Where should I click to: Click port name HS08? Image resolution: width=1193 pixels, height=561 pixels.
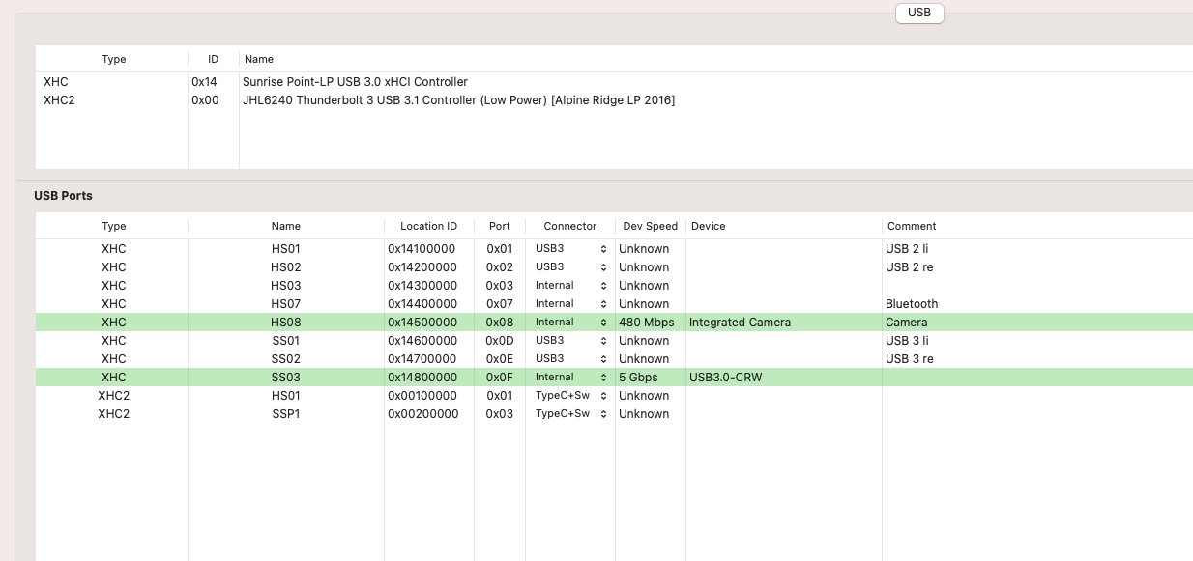tap(286, 323)
